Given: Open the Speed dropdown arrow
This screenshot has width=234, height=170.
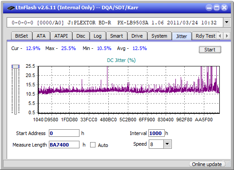Looking at the screenshot, I should coord(167,144).
